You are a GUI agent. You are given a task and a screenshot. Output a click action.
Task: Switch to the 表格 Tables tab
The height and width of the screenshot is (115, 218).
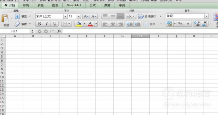41,5
